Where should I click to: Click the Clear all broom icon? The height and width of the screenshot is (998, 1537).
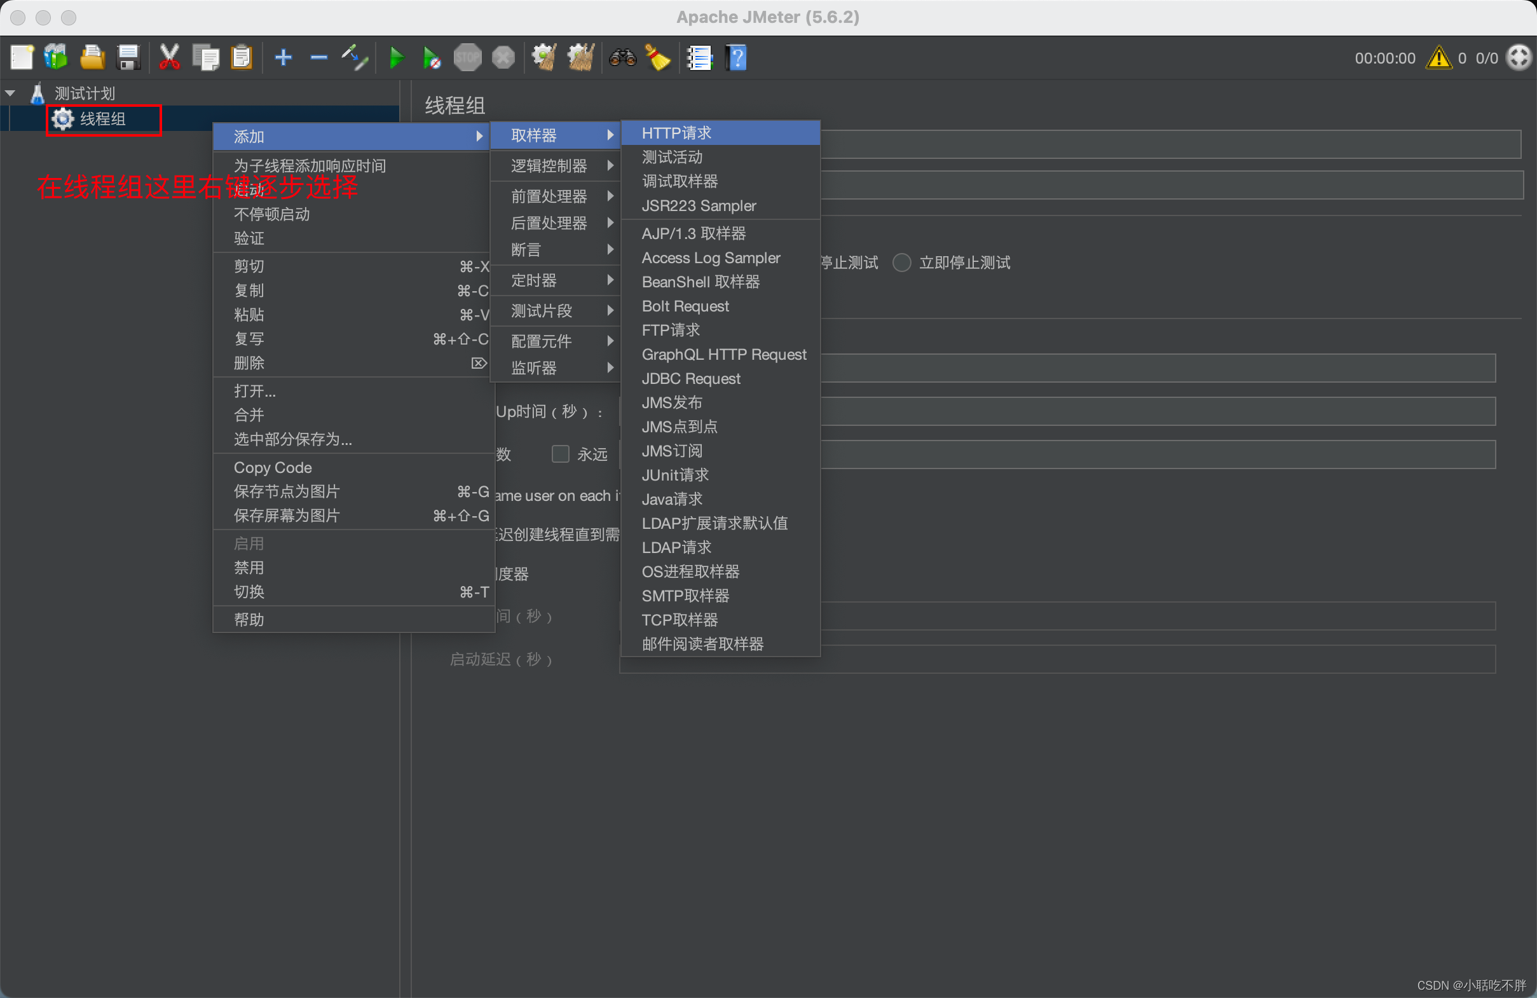point(580,57)
